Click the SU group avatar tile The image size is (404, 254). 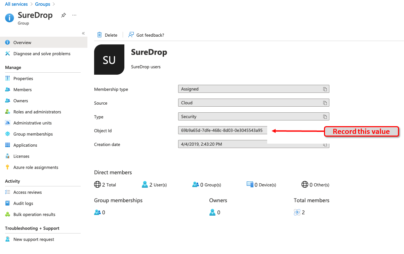[x=109, y=60]
